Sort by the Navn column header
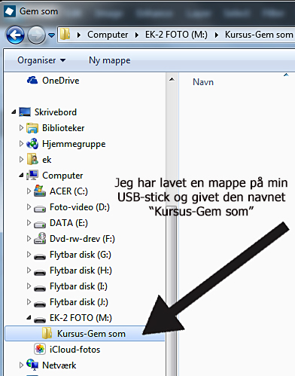 (203, 82)
